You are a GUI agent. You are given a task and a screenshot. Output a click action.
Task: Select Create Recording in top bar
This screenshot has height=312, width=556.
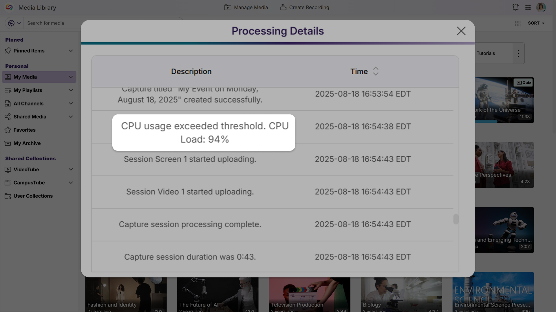[305, 8]
